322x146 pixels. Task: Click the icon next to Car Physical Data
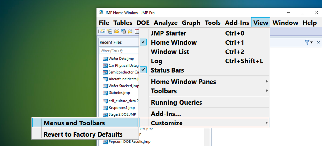tap(105, 66)
